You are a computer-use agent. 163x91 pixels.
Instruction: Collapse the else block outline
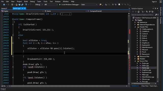pyautogui.click(x=13, y=35)
